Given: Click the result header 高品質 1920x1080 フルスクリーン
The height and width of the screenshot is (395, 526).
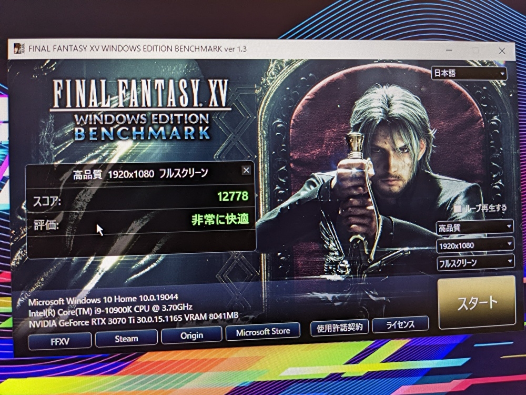Looking at the screenshot, I should (141, 174).
